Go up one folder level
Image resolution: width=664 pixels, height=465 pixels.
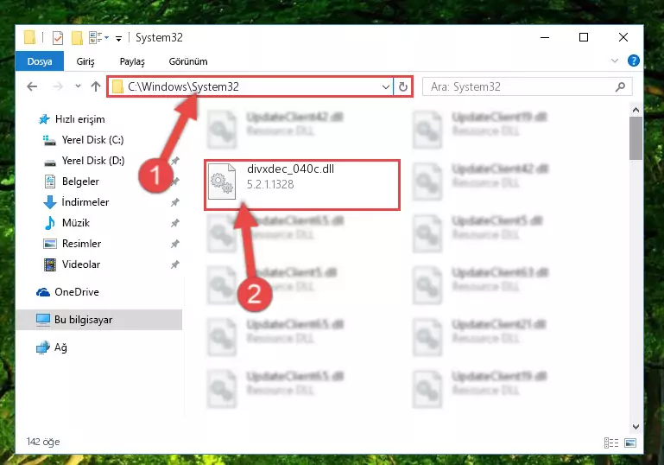96,86
